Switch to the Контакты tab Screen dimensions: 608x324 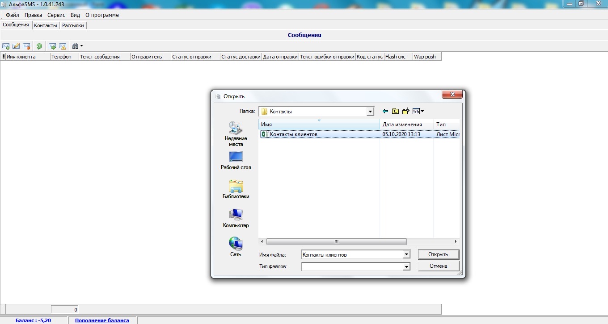click(x=46, y=25)
